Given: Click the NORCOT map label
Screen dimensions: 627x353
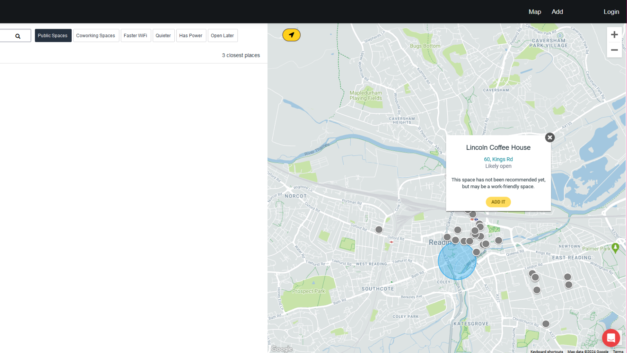Looking at the screenshot, I should 296,196.
